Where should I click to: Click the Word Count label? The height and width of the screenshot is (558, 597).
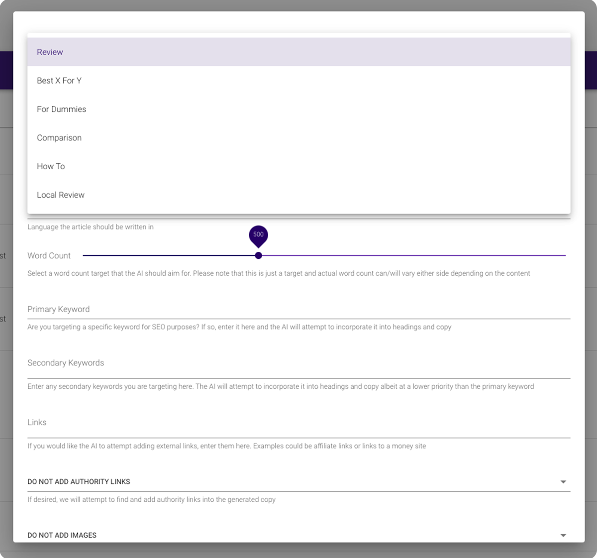point(49,255)
